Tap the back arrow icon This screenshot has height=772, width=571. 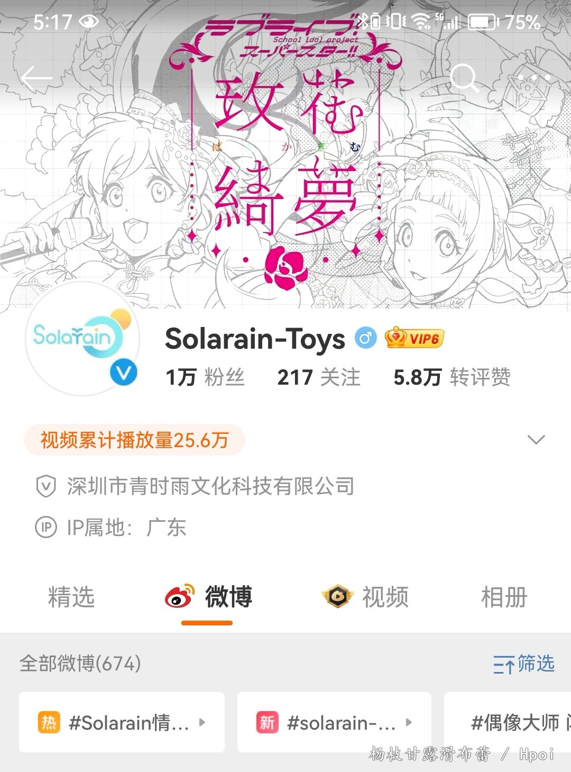pos(37,78)
